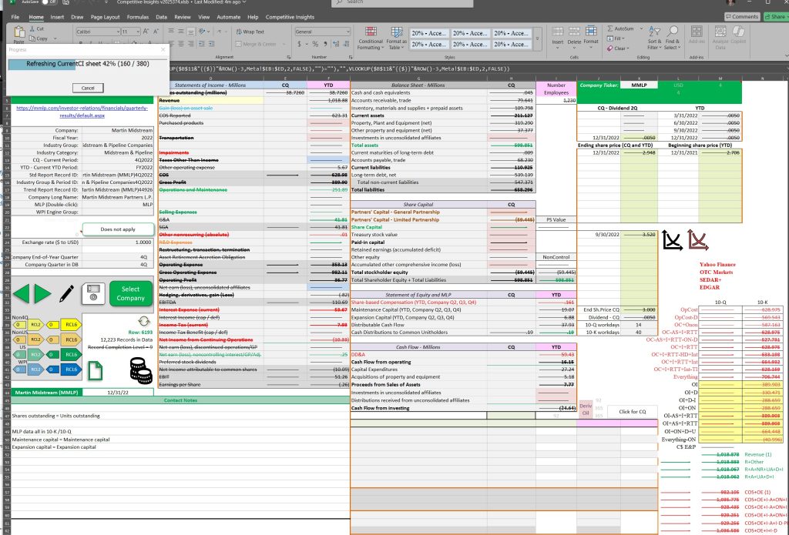The height and width of the screenshot is (535, 789).
Task: Click the Paste clipboard icon
Action: [x=19, y=33]
